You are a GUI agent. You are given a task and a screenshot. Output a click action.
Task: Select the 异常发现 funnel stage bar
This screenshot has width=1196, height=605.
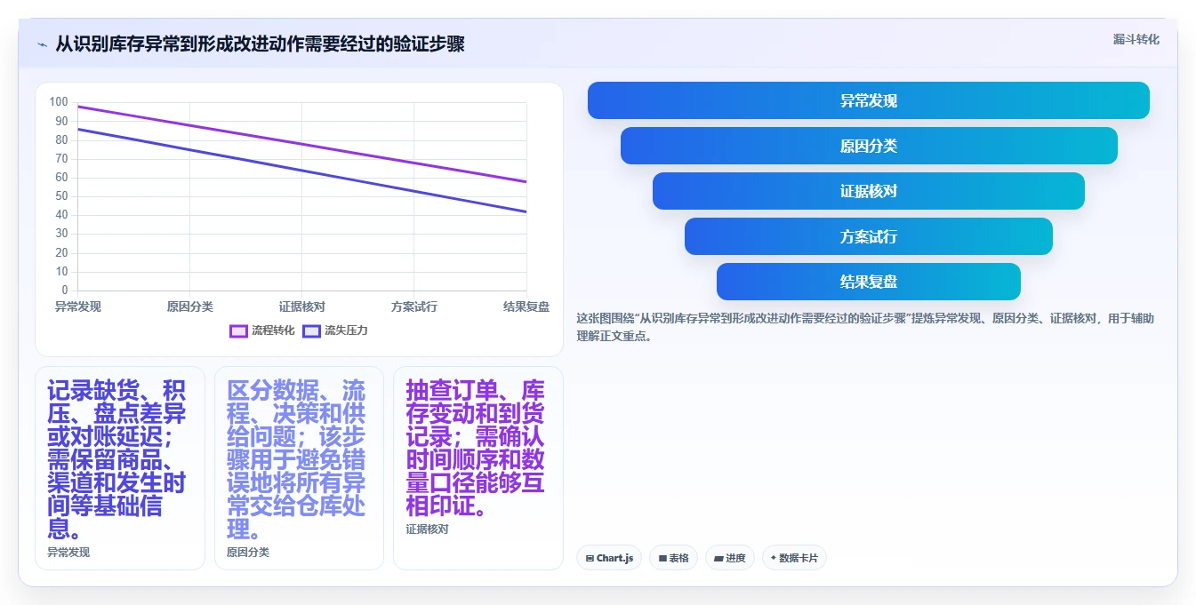(x=868, y=100)
